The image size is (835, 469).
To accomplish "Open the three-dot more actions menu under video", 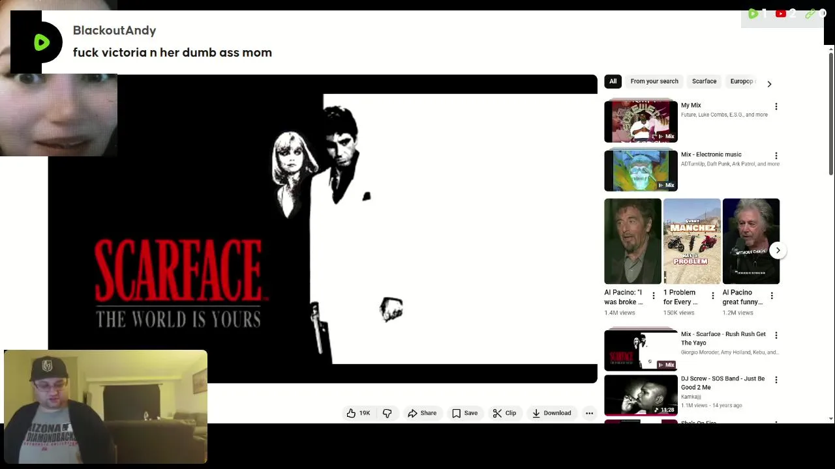I will click(589, 413).
